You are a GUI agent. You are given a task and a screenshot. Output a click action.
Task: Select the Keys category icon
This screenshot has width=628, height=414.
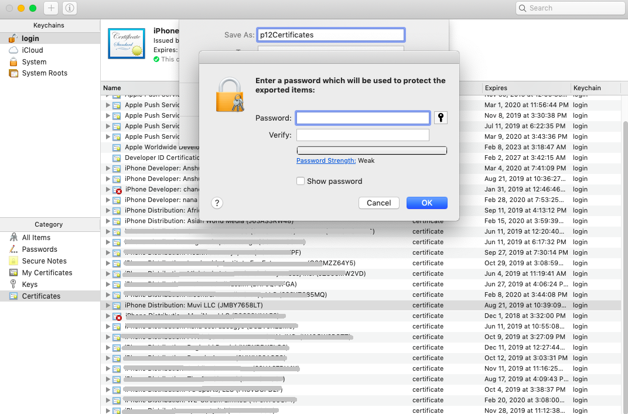click(x=13, y=284)
